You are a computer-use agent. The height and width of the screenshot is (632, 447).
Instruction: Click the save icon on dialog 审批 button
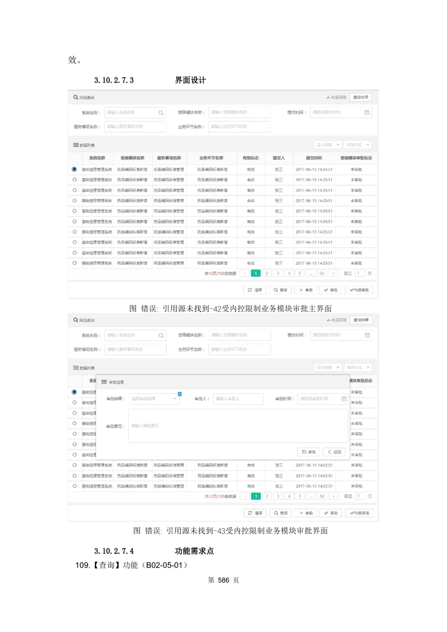[304, 452]
